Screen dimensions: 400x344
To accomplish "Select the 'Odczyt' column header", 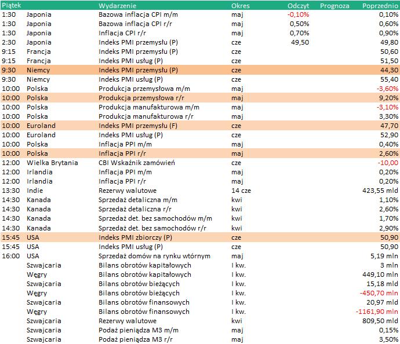I will [x=298, y=6].
